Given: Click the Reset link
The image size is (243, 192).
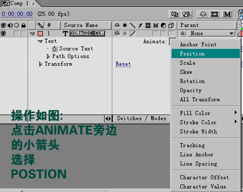Looking at the screenshot, I should (123, 64).
